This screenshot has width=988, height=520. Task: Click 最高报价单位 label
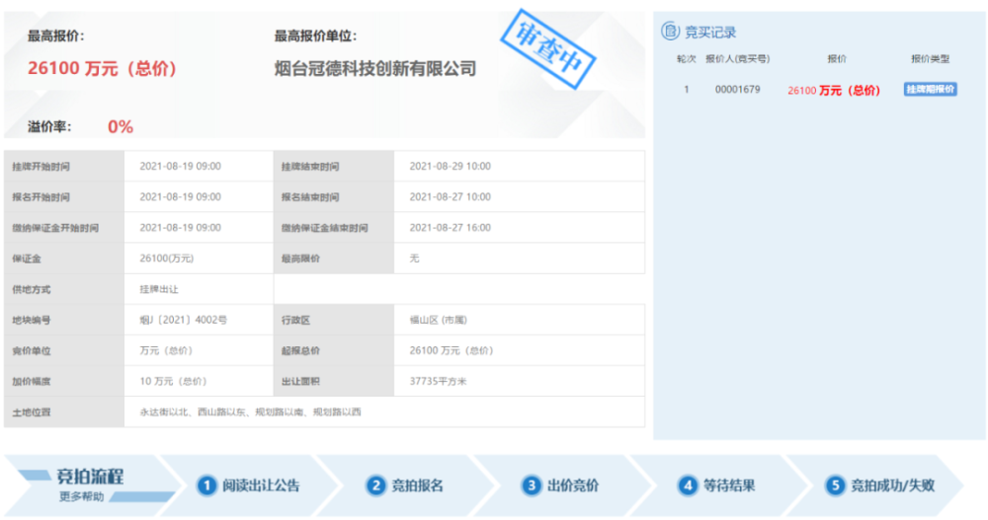(x=315, y=36)
